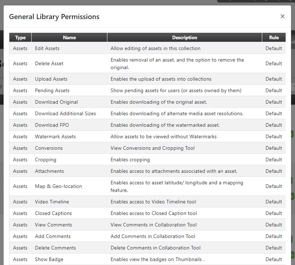Click the Video Timeline permission name
295x265 pixels.
52,202
